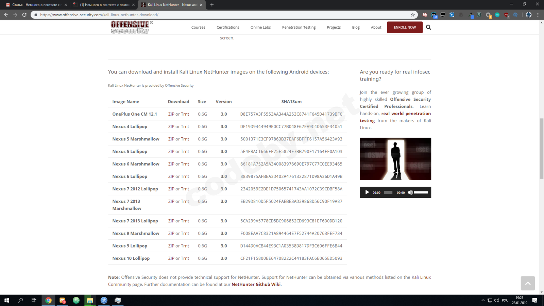Open the green 'S' extension icon
The image size is (544, 306).
pyautogui.click(x=479, y=15)
